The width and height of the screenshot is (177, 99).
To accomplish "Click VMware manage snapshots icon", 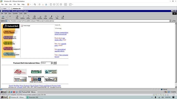I will (x=46, y=4).
